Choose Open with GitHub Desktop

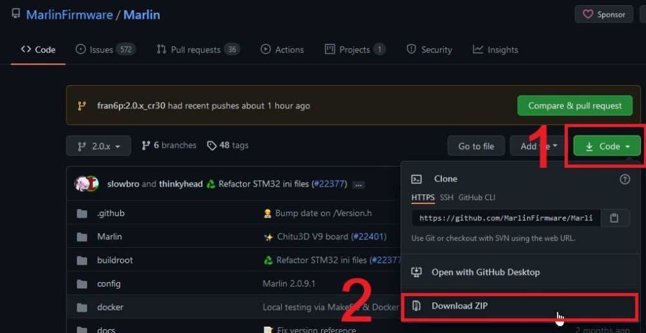(x=484, y=272)
